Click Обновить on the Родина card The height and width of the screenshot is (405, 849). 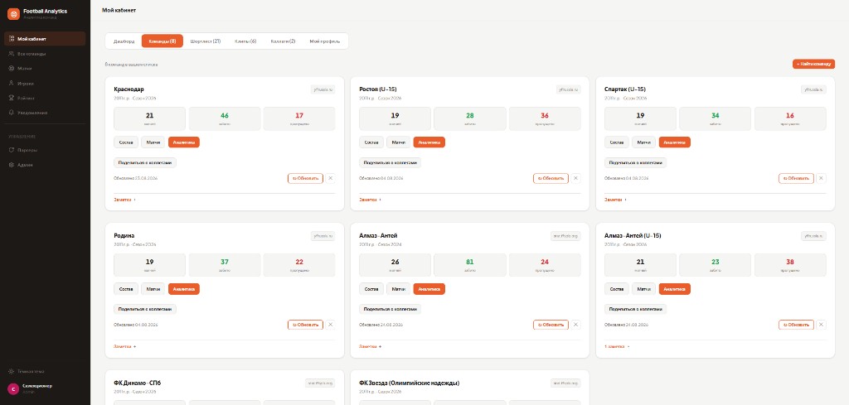305,325
